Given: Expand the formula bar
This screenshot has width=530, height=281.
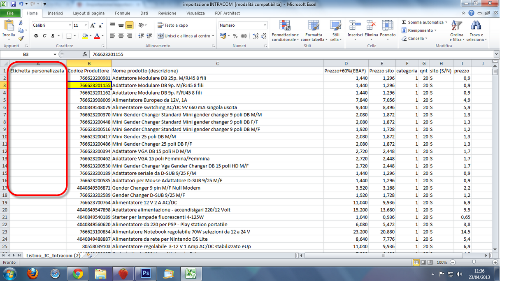Looking at the screenshot, I should click(x=497, y=54).
